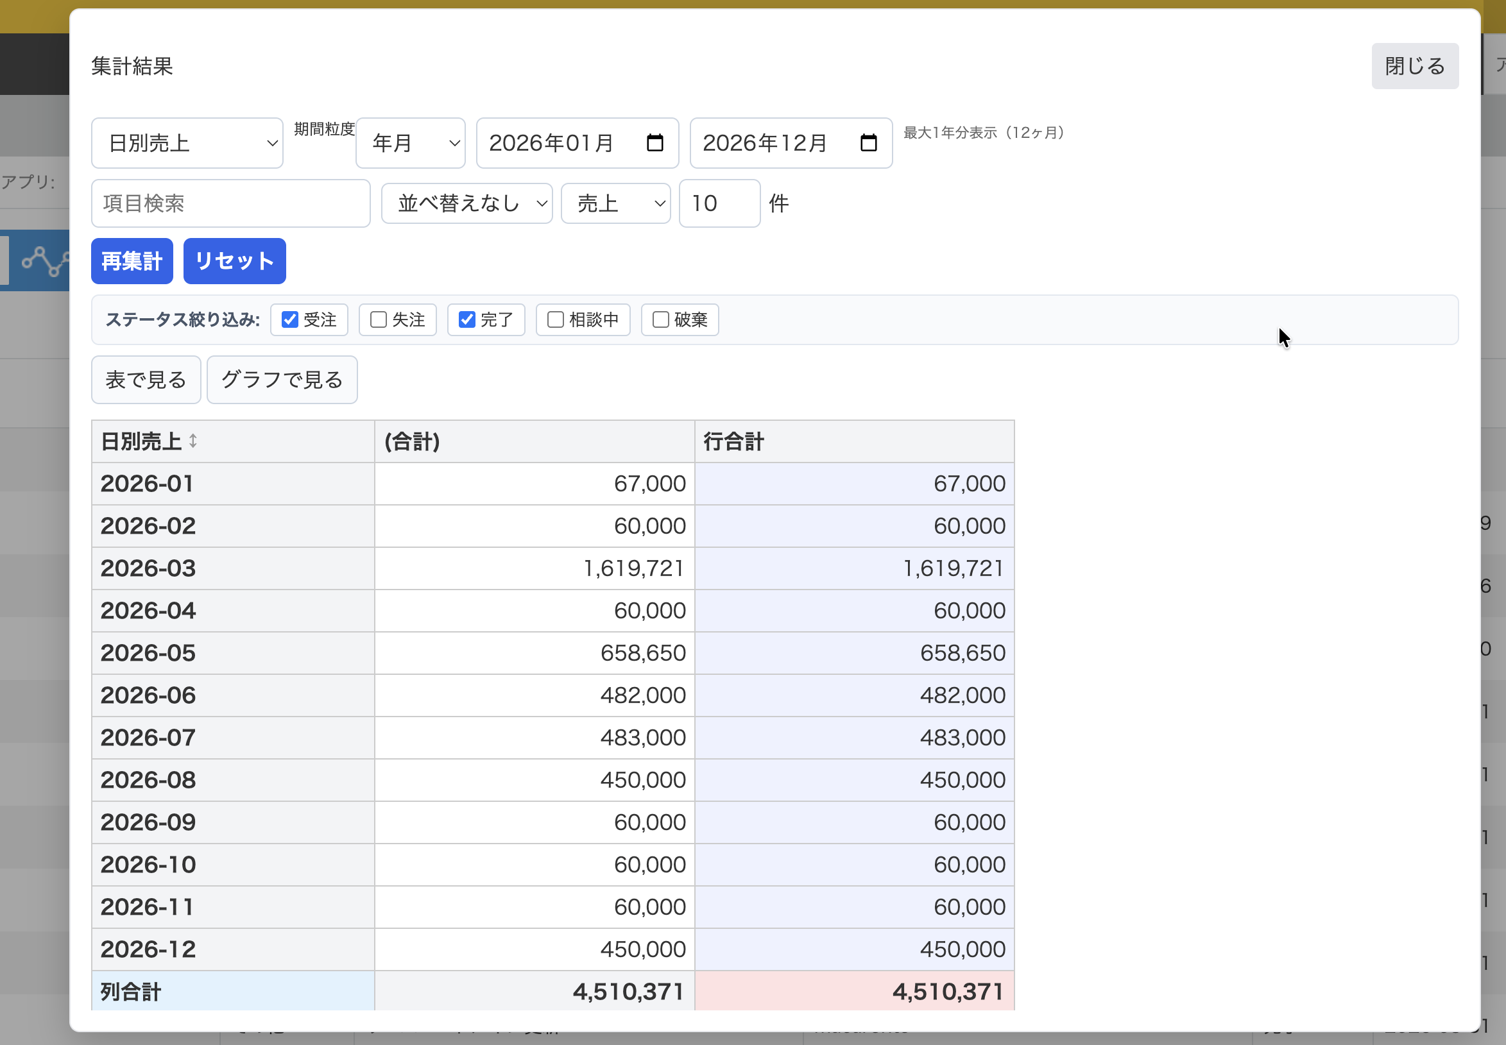Open the 年月 period granularity dropdown
The image size is (1506, 1045).
click(x=411, y=143)
